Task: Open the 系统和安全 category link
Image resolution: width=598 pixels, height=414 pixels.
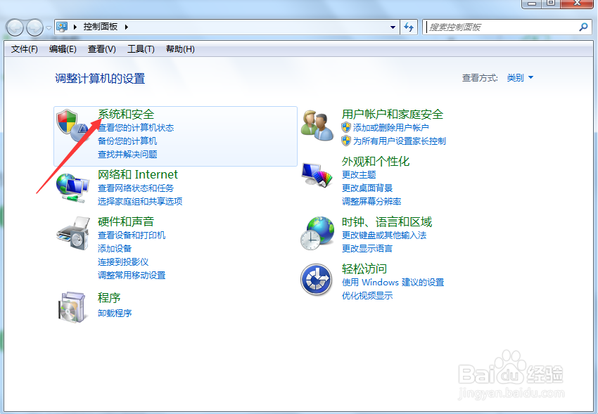Action: pyautogui.click(x=126, y=115)
